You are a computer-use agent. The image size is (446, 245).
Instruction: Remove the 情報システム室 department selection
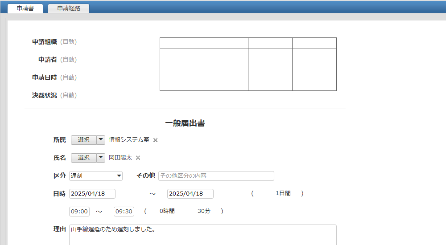point(156,140)
